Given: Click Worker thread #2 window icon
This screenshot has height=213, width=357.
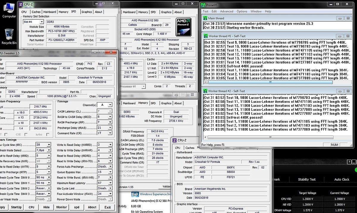Looking at the screenshot, I should [206, 91].
